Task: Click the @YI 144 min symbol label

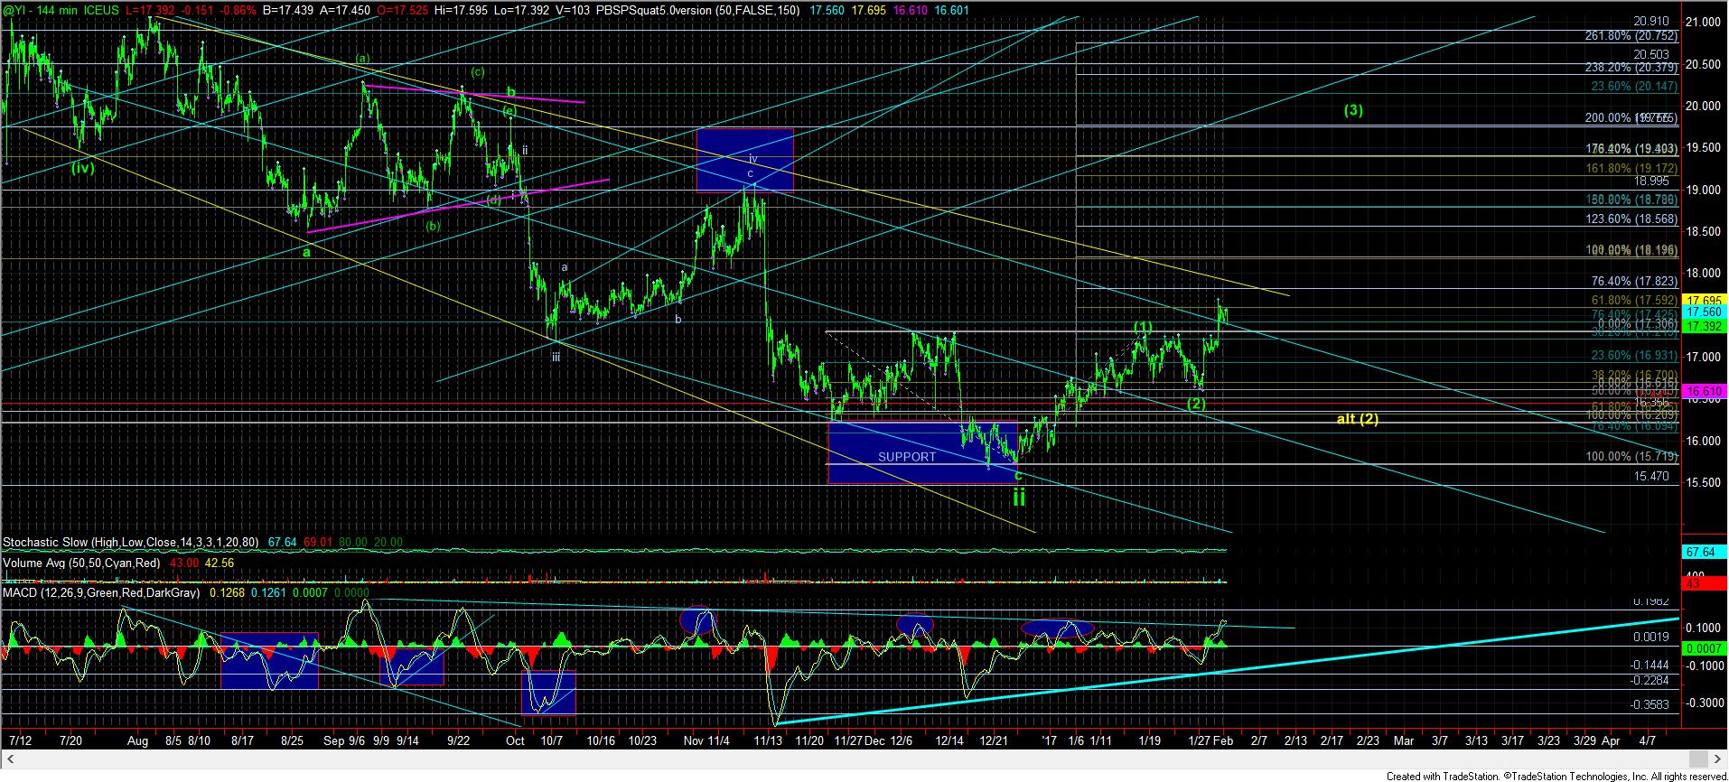Action: tap(43, 6)
